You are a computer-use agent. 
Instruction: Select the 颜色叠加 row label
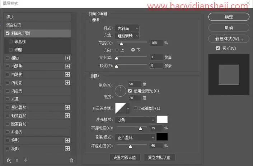19,107
